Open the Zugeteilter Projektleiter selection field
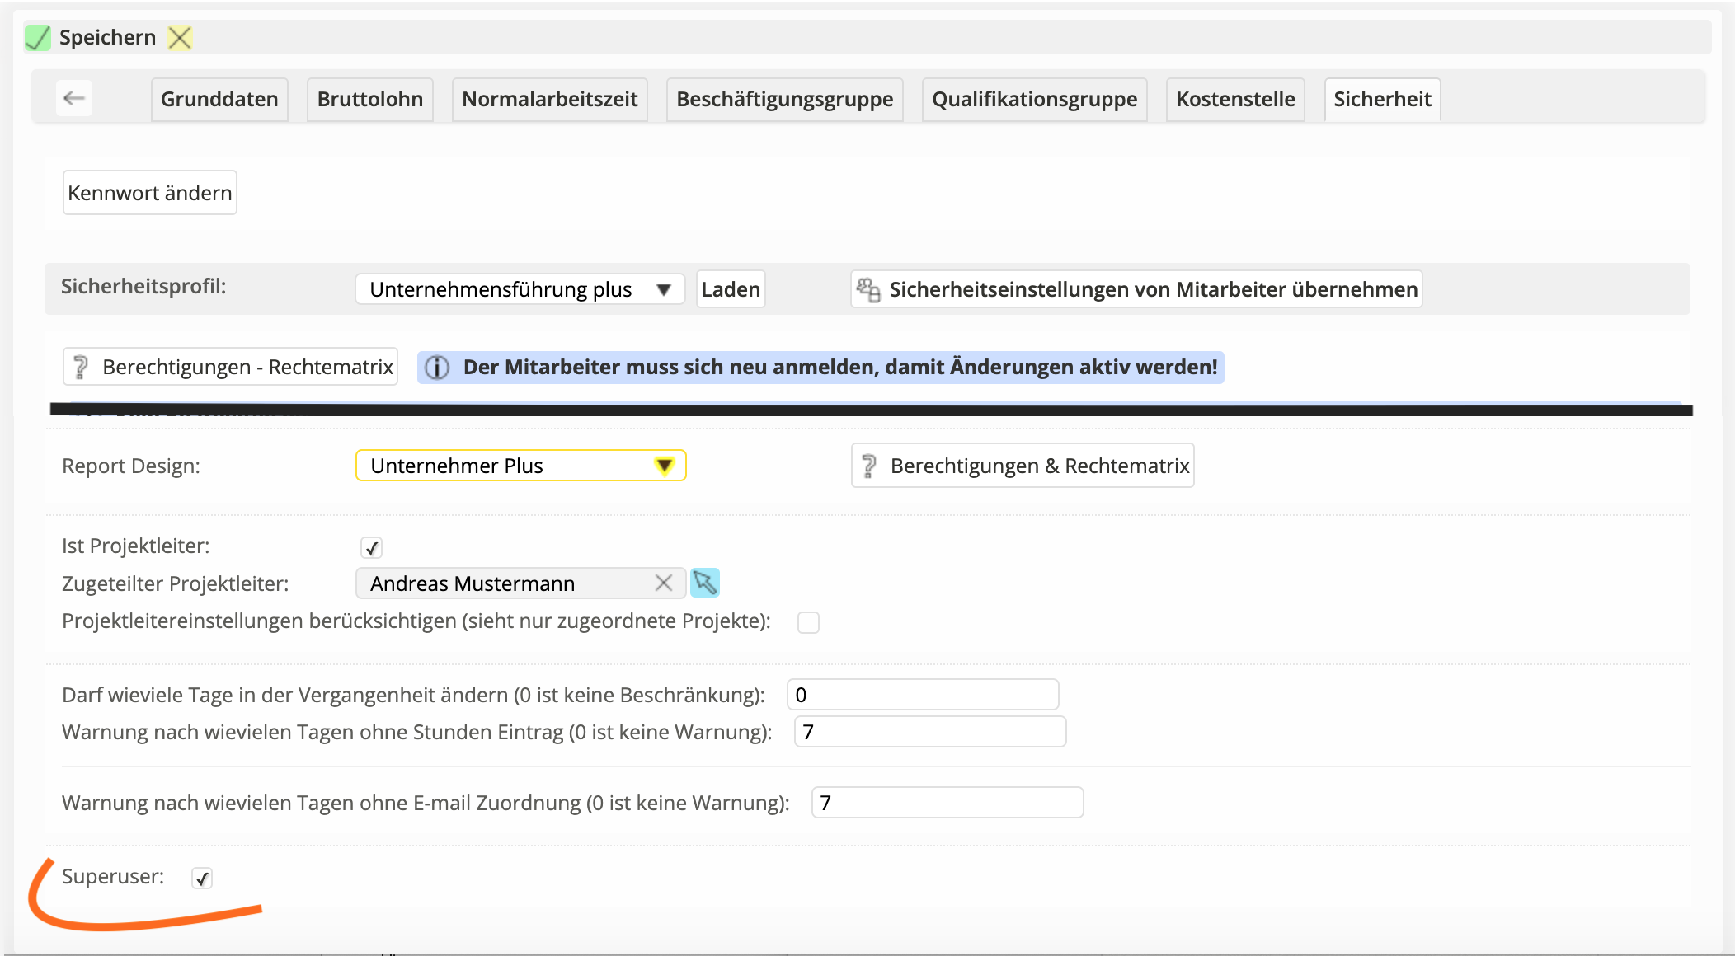 [495, 583]
